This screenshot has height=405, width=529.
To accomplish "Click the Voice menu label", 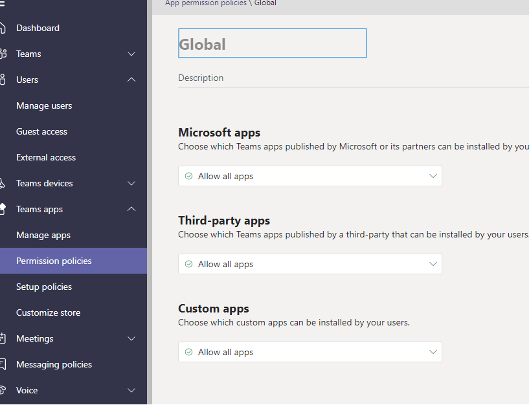I will tap(27, 391).
